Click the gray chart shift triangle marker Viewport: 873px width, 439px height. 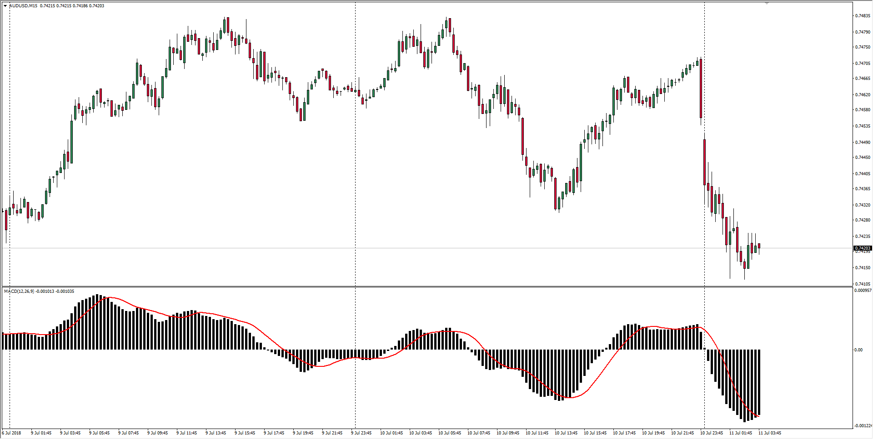pyautogui.click(x=766, y=4)
